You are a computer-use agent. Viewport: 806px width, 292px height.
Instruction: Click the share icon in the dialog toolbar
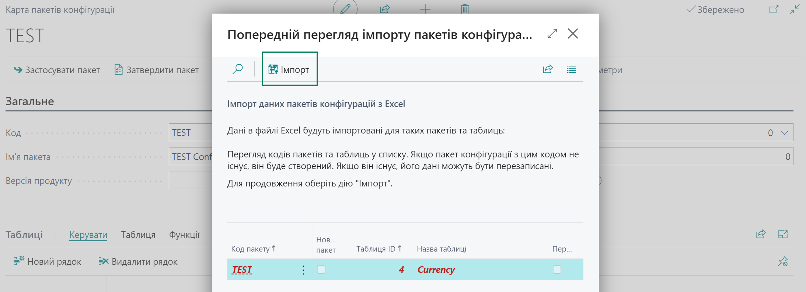pos(548,69)
